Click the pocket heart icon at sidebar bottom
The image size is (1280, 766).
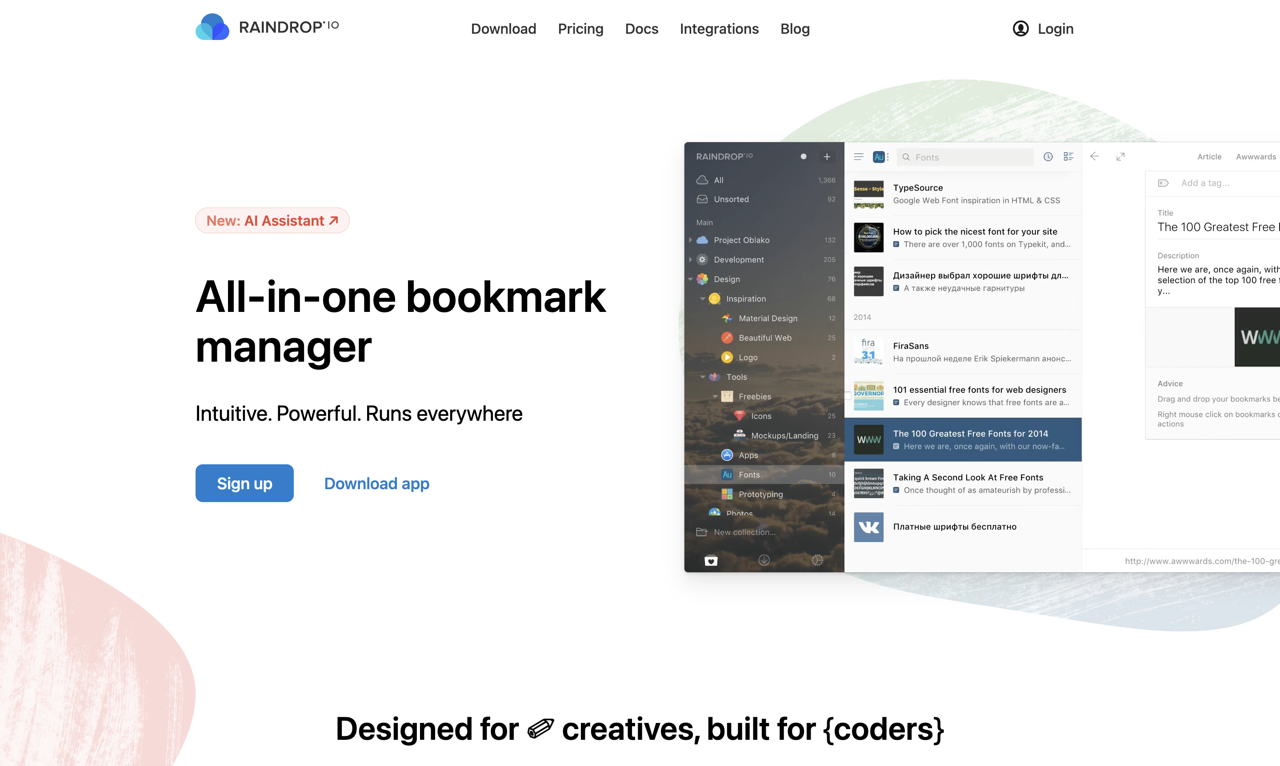[x=711, y=561]
